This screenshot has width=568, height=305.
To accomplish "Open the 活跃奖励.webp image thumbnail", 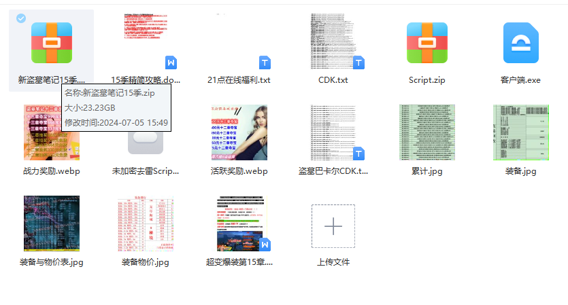I will click(x=239, y=132).
